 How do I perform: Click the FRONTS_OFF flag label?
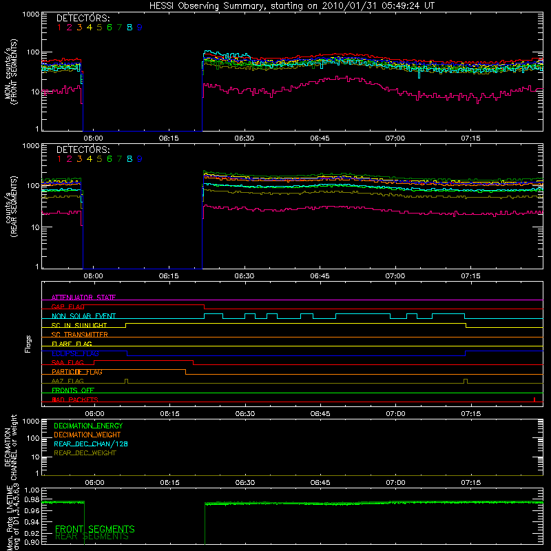tap(73, 390)
